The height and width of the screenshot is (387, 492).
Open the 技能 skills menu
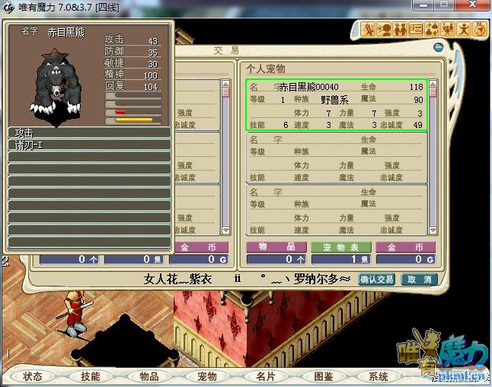coord(91,376)
